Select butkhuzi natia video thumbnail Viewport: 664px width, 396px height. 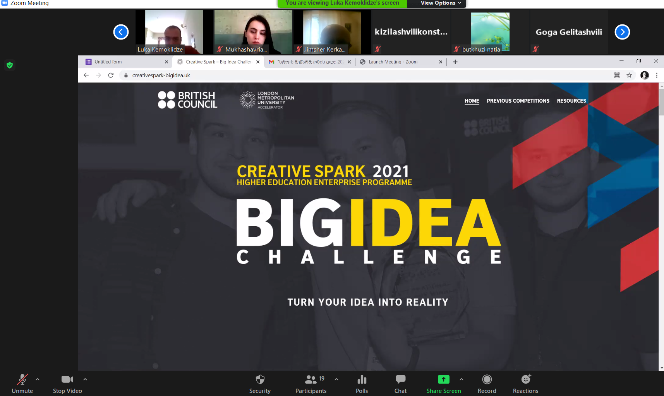(x=490, y=32)
